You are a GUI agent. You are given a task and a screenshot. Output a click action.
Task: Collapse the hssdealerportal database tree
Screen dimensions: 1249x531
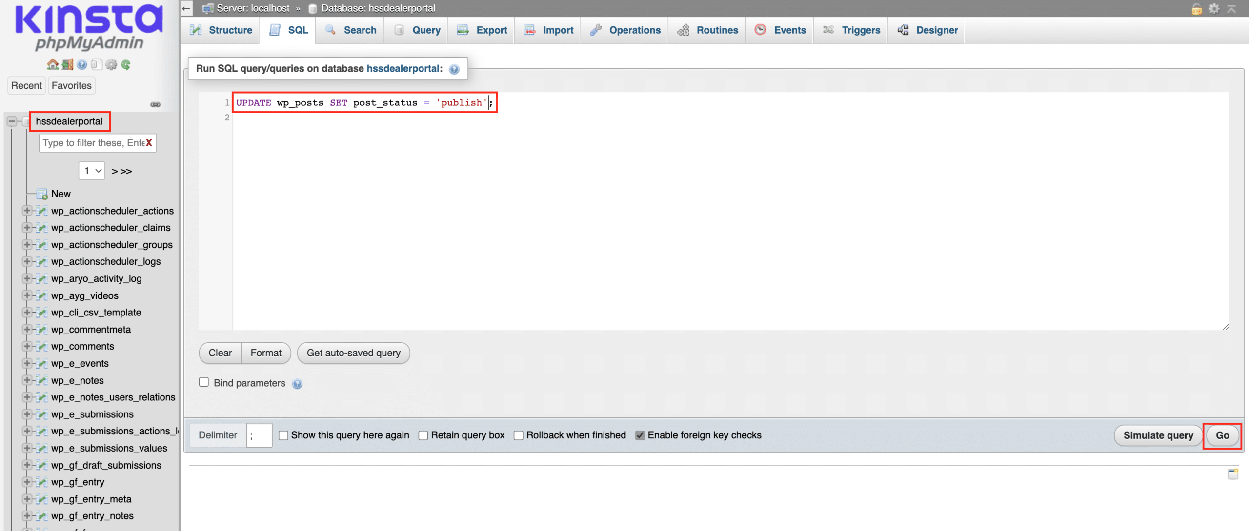tap(12, 121)
